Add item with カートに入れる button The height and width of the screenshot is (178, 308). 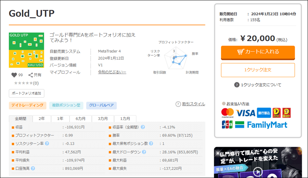pos(258,52)
